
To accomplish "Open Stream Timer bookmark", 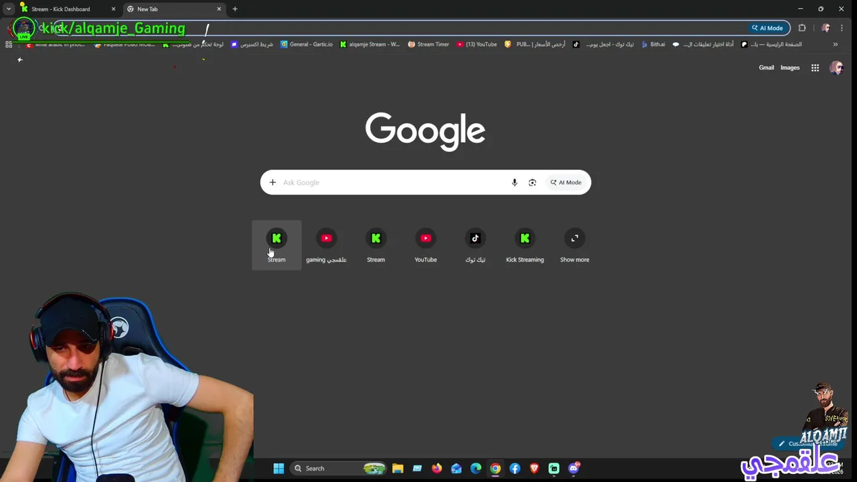I will pos(428,44).
